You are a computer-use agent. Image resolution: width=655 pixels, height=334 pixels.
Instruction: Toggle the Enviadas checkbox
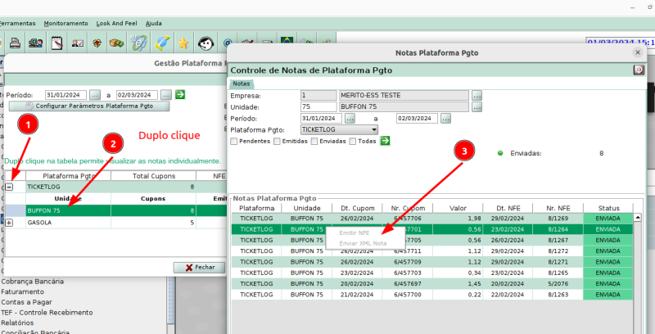314,141
